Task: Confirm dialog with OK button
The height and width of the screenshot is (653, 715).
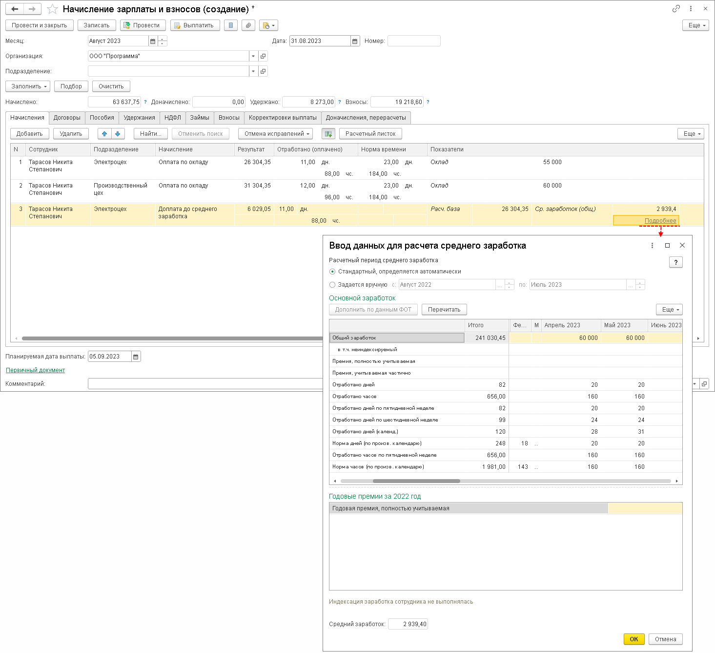Action: tap(634, 639)
